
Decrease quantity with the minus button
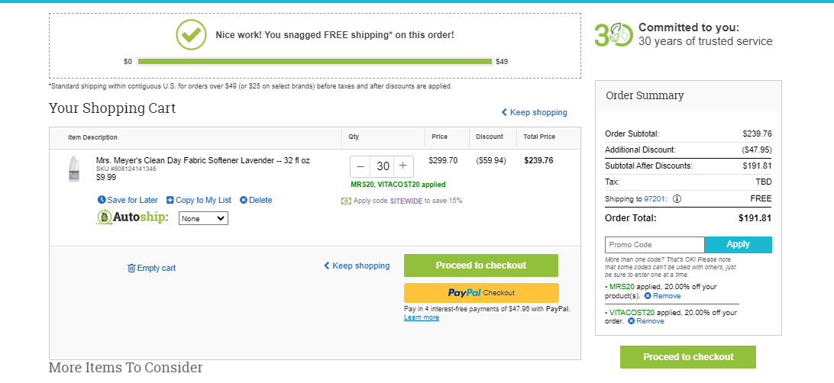(360, 166)
